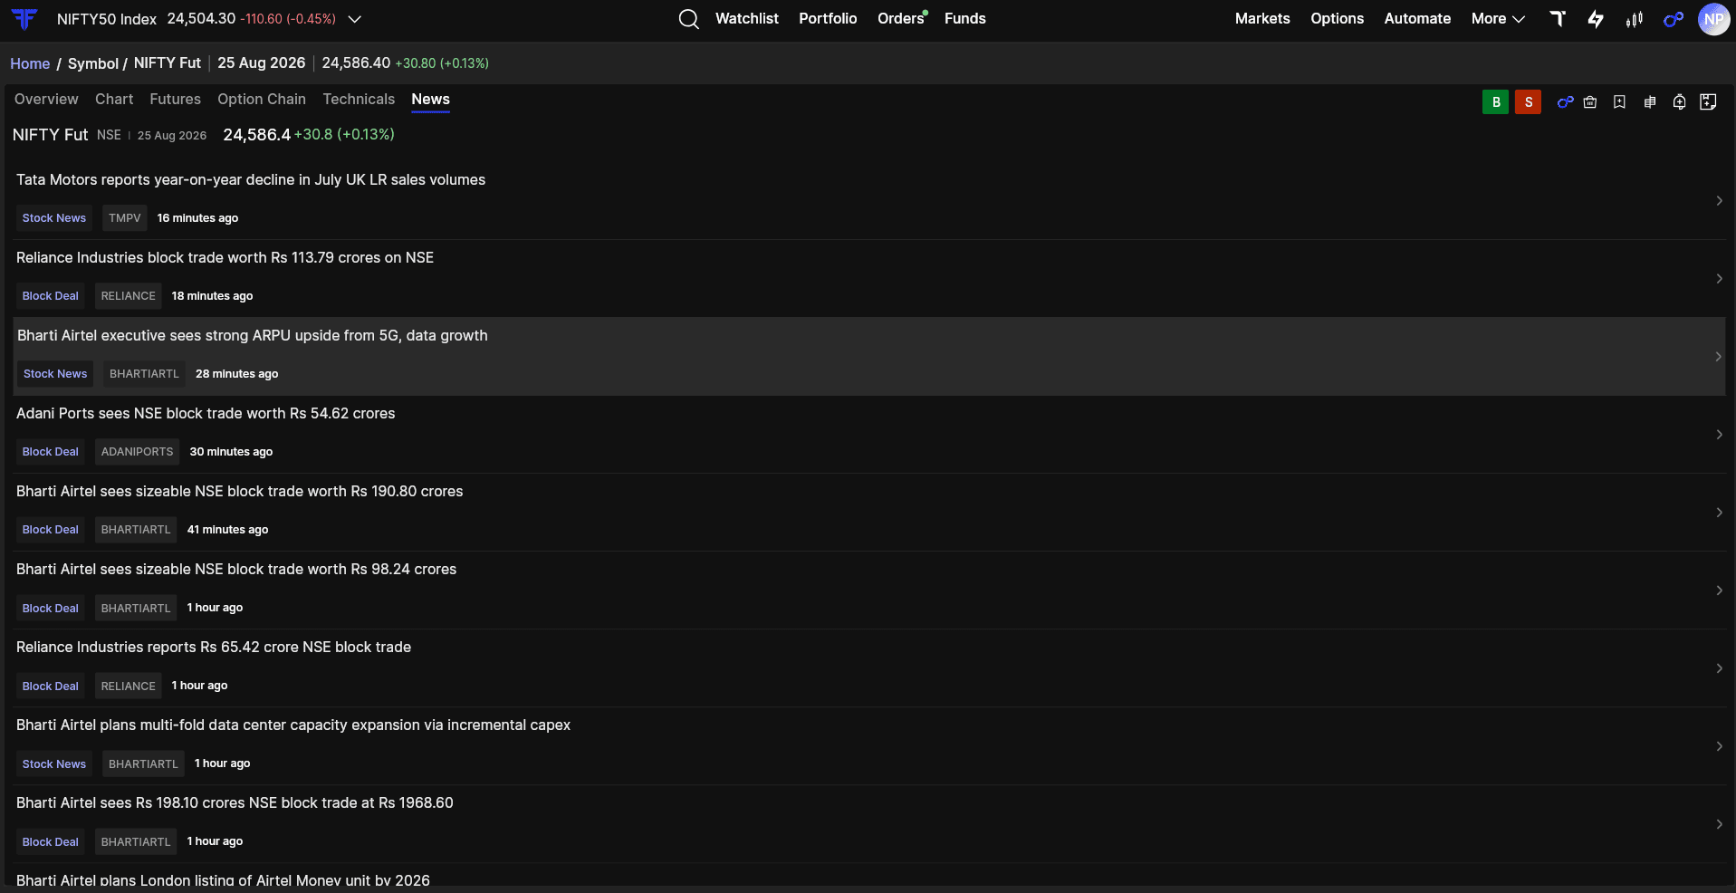Click the Symbol breadcrumb
1736x893 pixels.
(x=93, y=63)
